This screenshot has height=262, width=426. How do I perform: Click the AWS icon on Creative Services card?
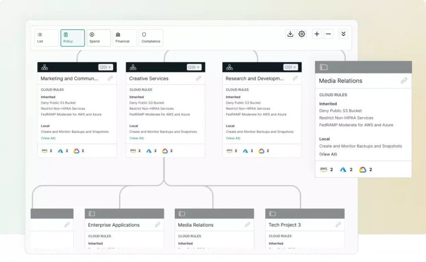click(134, 151)
